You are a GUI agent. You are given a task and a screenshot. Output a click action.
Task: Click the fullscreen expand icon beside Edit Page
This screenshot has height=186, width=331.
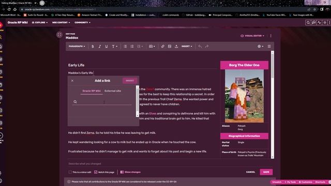coord(59,35)
